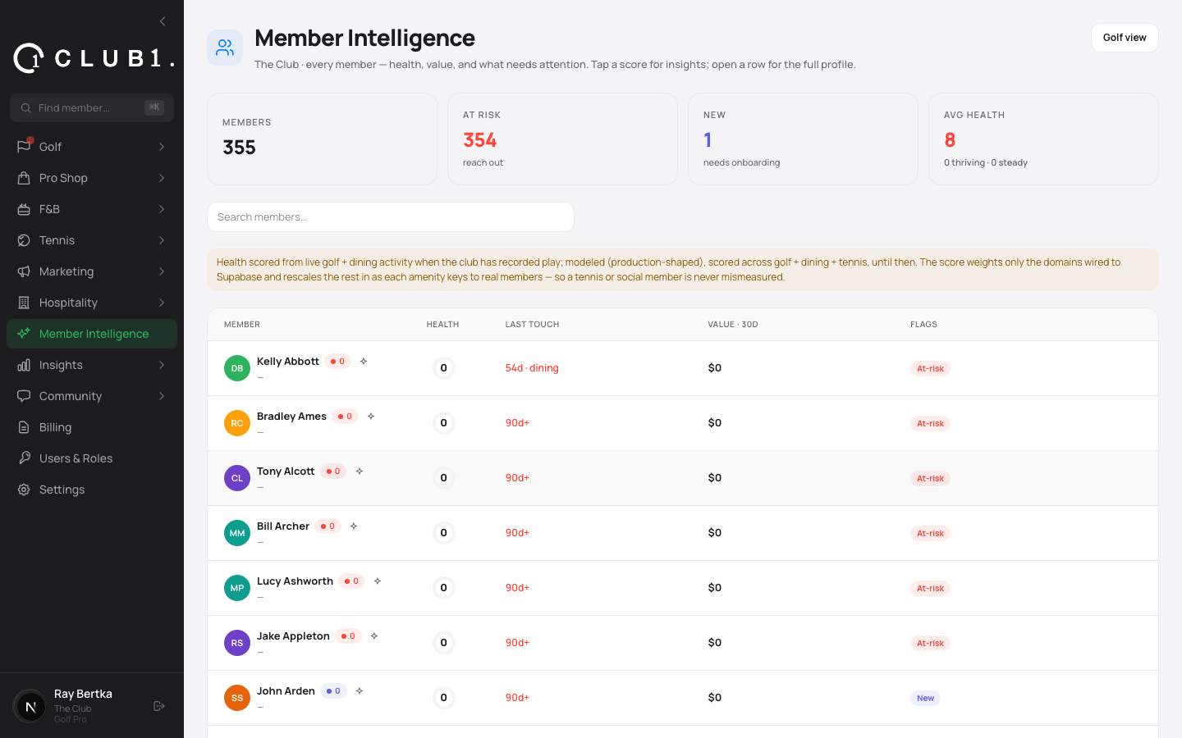Tap Kelly Abbott's health score circle
Screen dimensions: 1182x738
(444, 368)
